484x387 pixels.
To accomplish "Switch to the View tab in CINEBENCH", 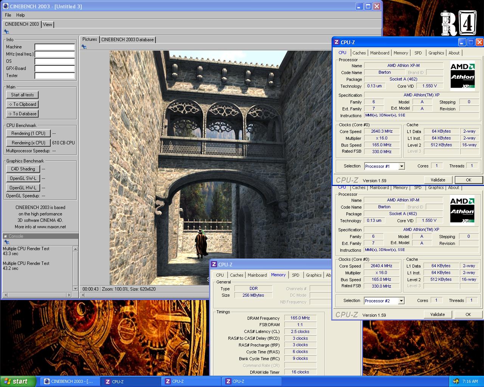I will tap(48, 24).
